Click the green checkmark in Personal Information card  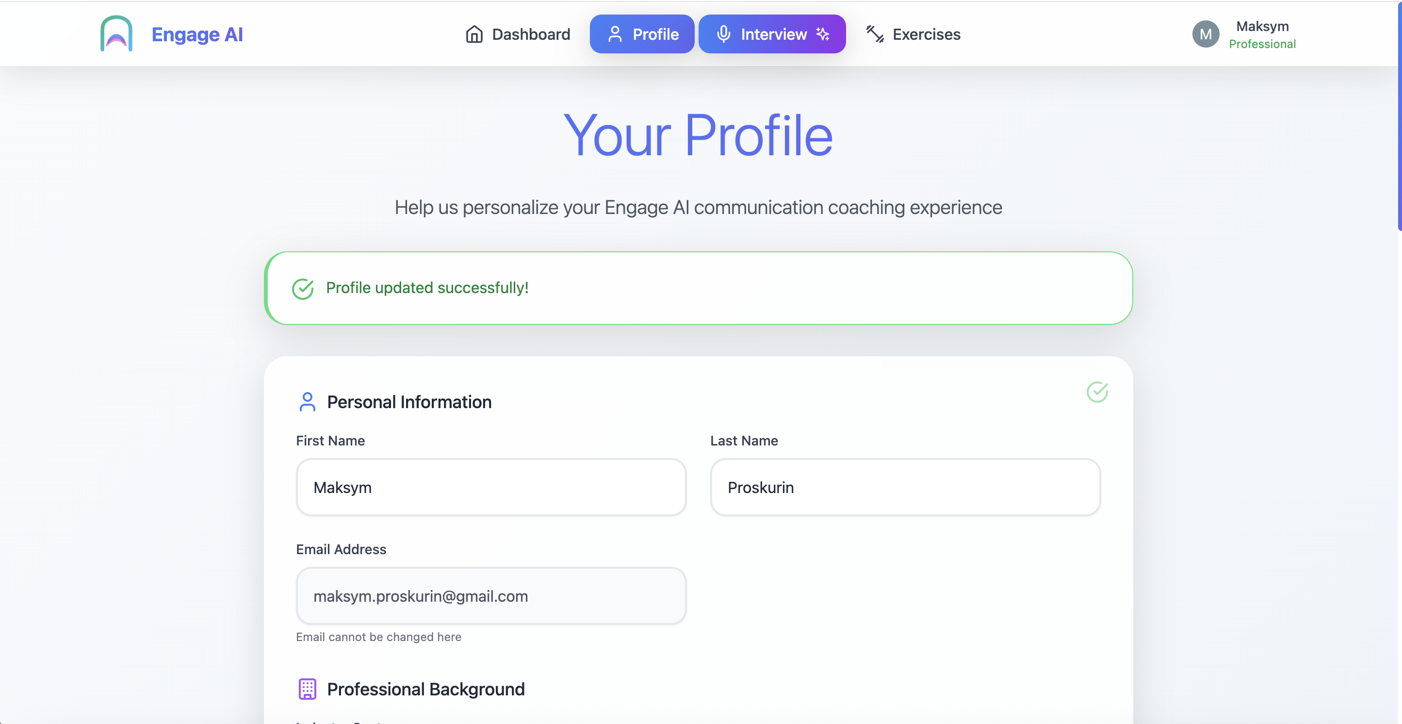pyautogui.click(x=1097, y=392)
